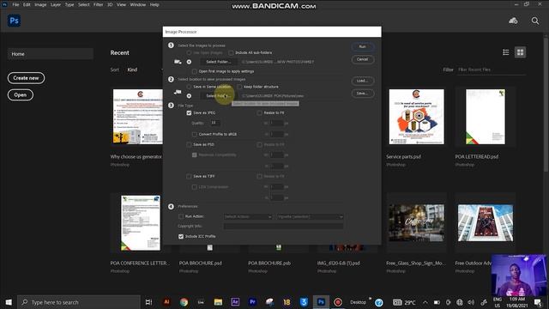The width and height of the screenshot is (549, 309).
Task: Click Create new on Home screen
Action: pyautogui.click(x=26, y=78)
